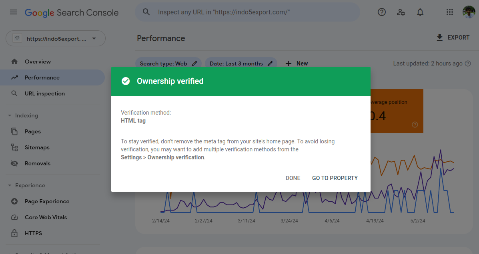
Task: Open the notifications bell
Action: click(420, 12)
